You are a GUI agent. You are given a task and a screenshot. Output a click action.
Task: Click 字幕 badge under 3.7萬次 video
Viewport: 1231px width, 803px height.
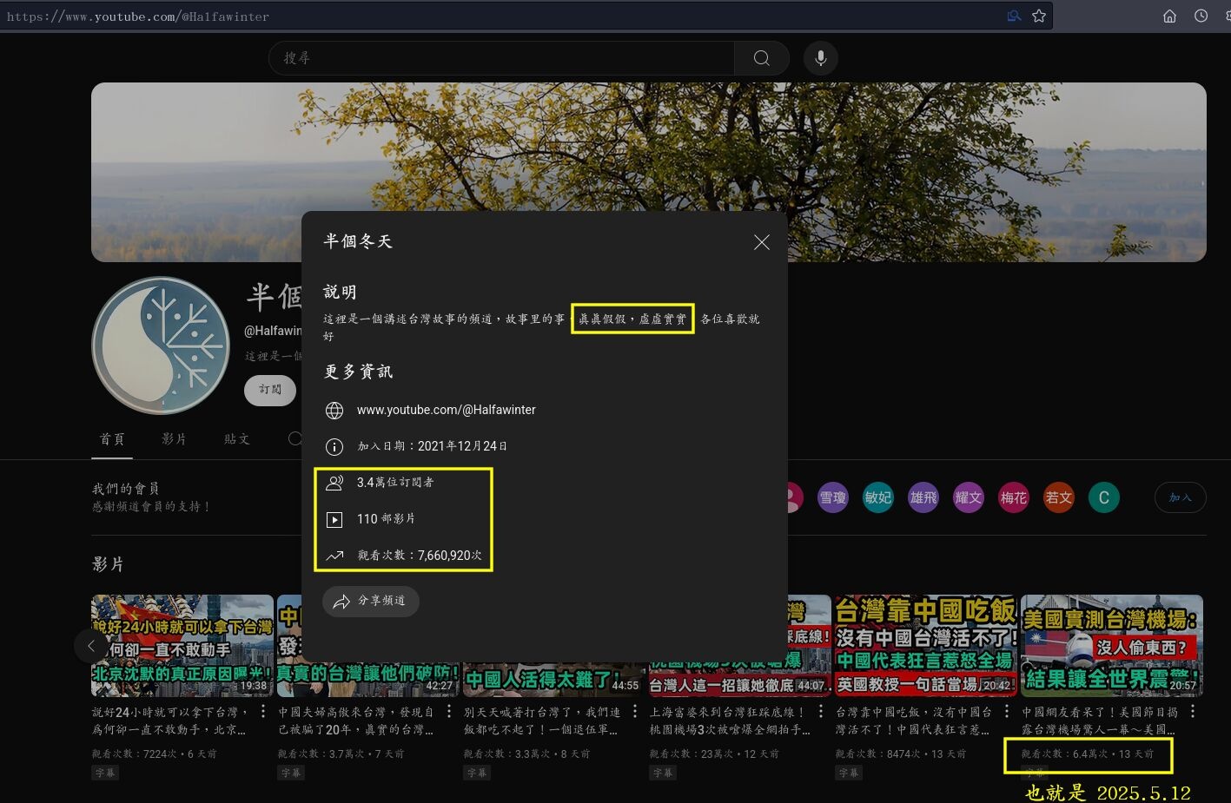(x=290, y=773)
